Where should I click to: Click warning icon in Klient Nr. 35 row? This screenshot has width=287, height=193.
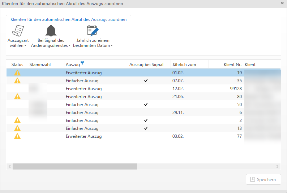pos(17,81)
